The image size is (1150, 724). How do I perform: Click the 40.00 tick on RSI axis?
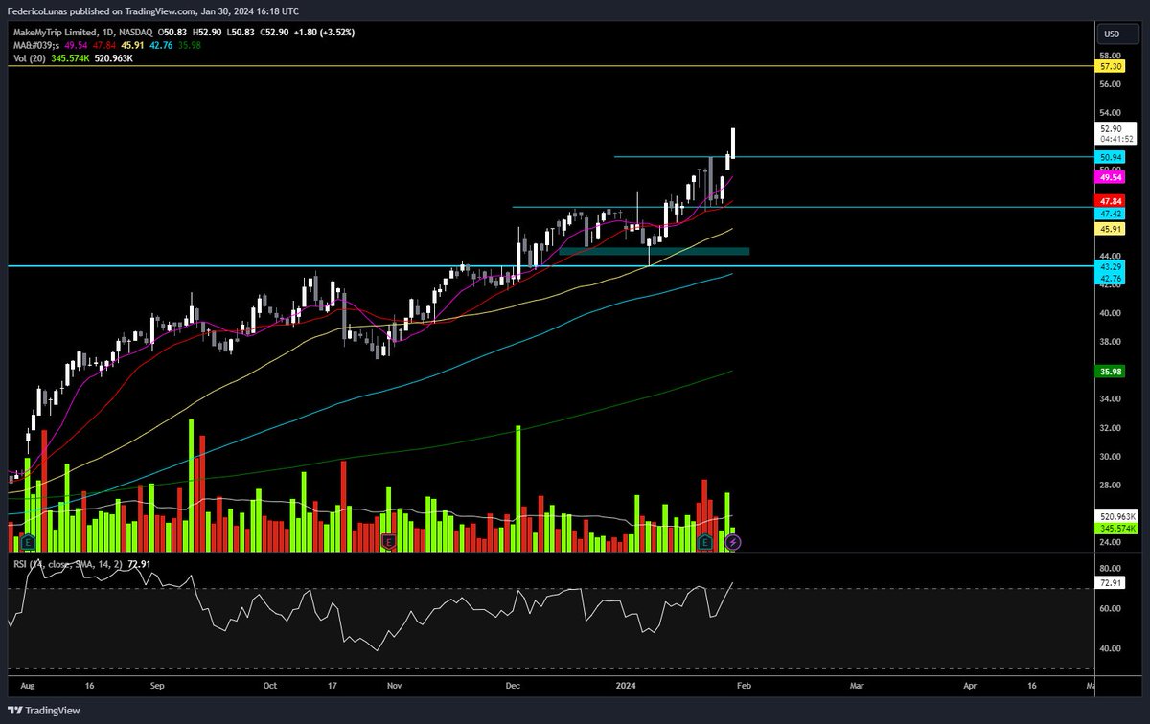click(1110, 648)
